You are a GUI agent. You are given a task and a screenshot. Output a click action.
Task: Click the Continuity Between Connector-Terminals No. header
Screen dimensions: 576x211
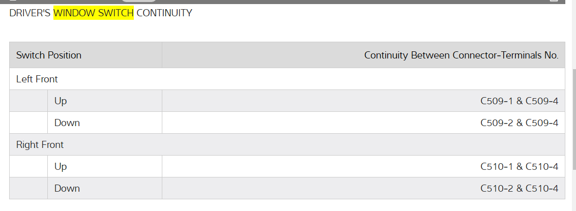click(461, 55)
